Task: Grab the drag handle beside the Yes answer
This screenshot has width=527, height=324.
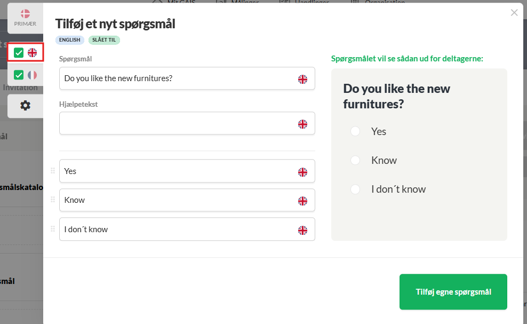Action: pos(53,171)
